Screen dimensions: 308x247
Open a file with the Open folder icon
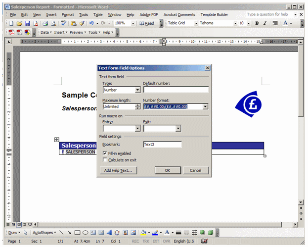point(19,23)
